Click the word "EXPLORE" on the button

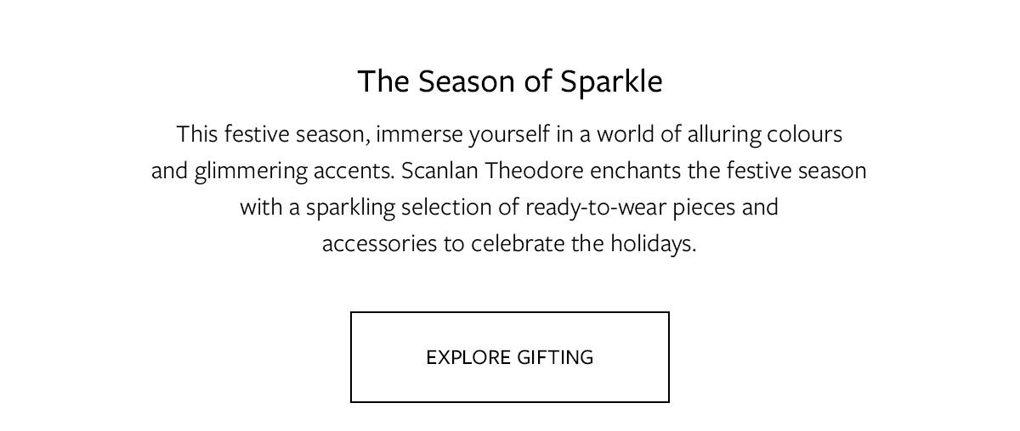point(467,357)
